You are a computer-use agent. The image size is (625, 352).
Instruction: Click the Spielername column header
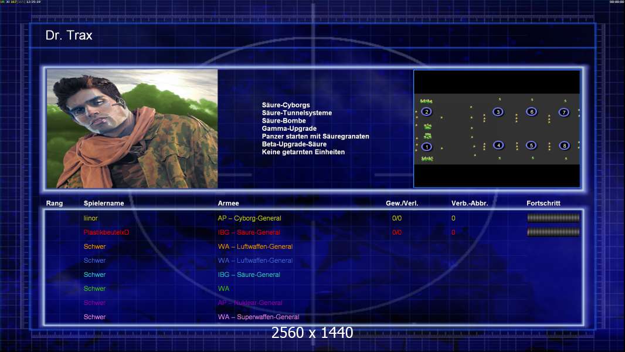click(x=104, y=204)
